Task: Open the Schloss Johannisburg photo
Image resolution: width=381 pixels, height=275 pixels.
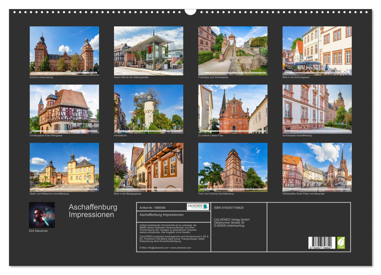Action: coord(64,50)
